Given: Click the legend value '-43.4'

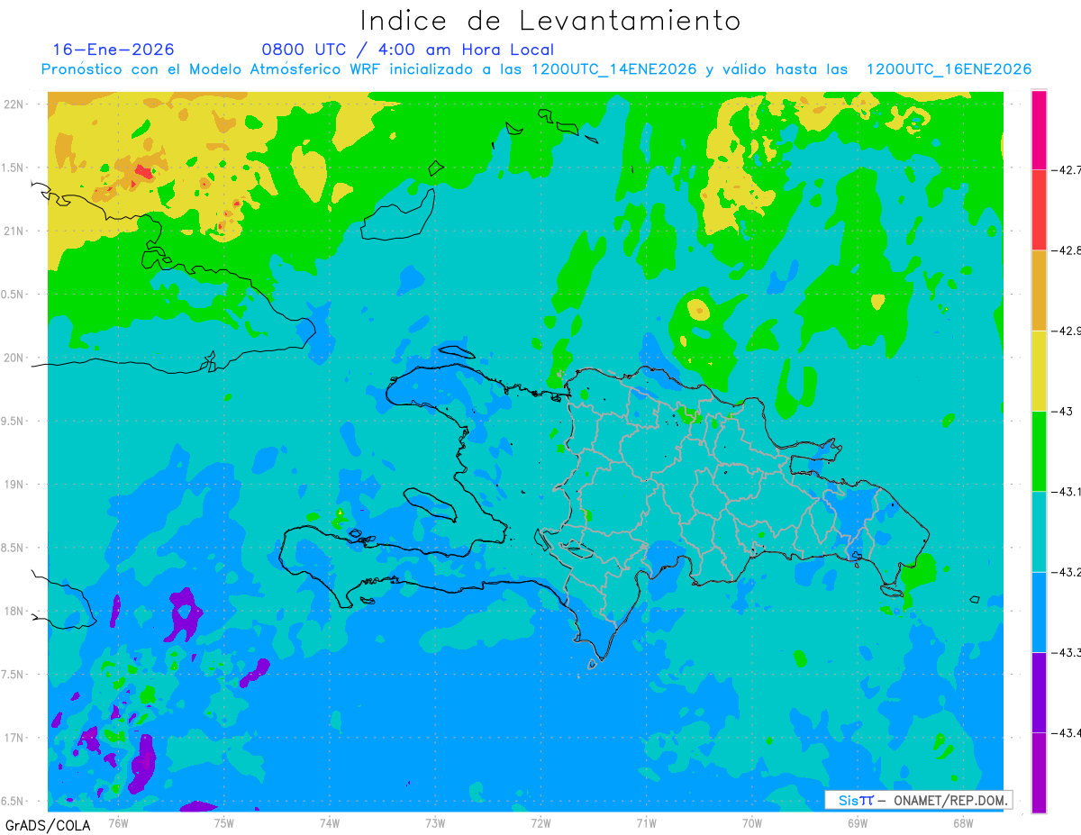Looking at the screenshot, I should click(x=1066, y=732).
